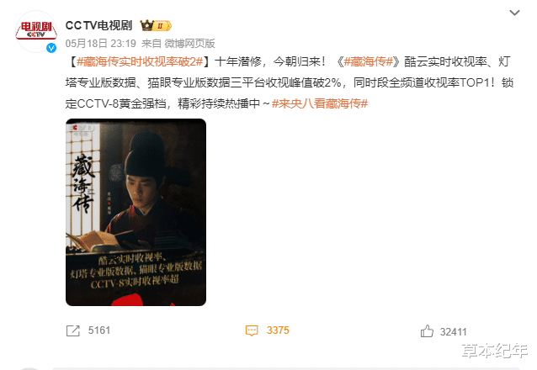
Task: Open hashtag #藏海传实时收视率破2#
Action: coord(140,61)
